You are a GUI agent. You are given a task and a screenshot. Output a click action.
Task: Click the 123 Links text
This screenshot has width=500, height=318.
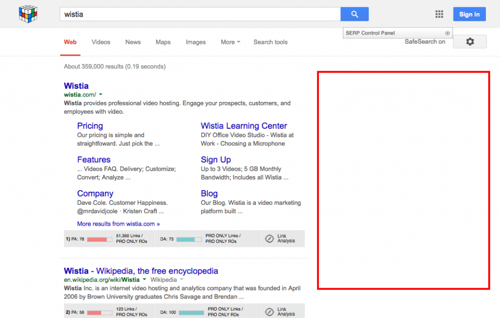coord(126,309)
